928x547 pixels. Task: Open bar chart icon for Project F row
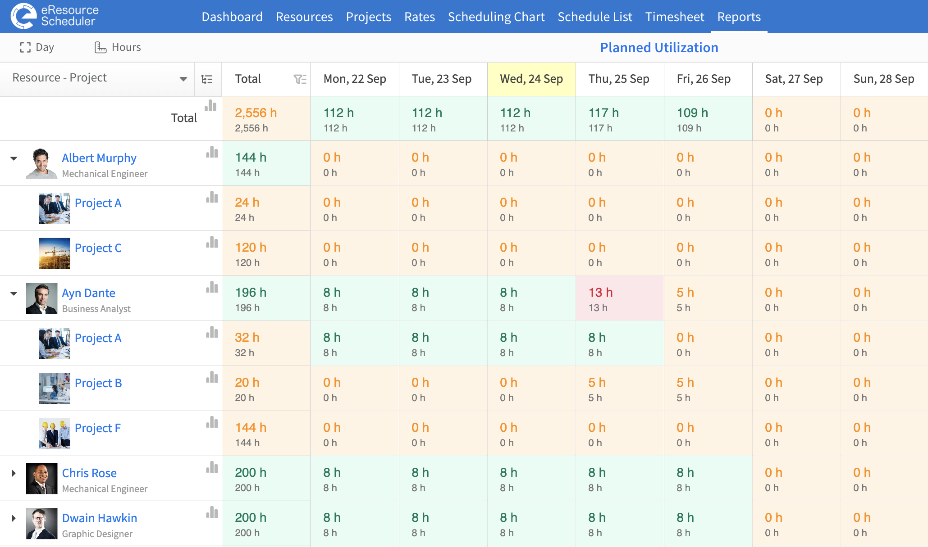pos(212,422)
